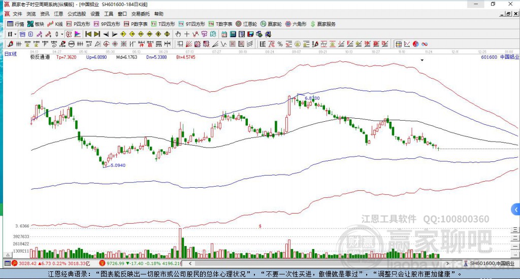Click the 极反通道 indicator name

(x=40, y=57)
